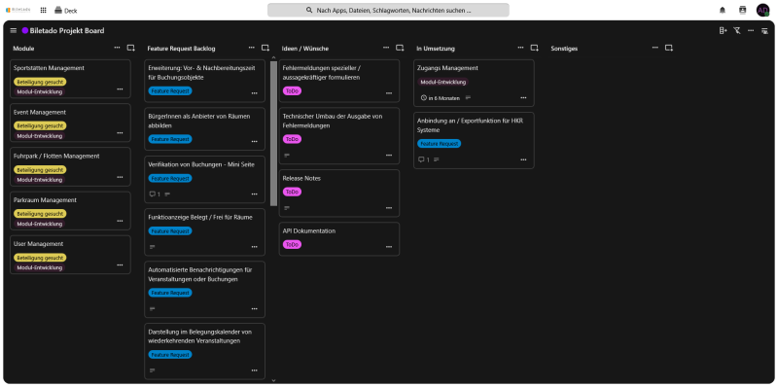Open board header three-dot menu
778x387 pixels.
751,31
